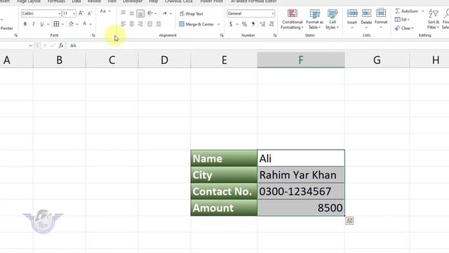Toggle align left

[123, 24]
